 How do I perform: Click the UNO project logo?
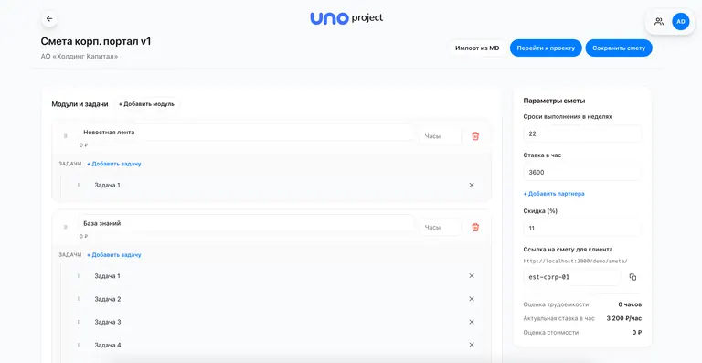coord(346,18)
